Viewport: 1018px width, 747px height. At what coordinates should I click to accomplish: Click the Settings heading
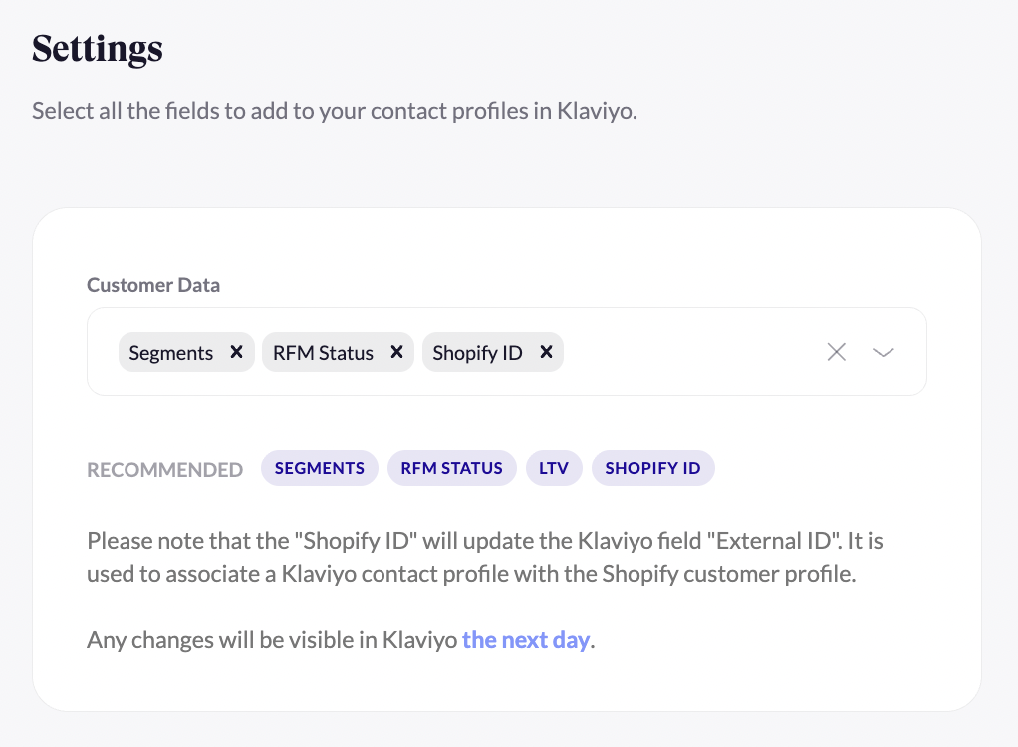point(97,49)
